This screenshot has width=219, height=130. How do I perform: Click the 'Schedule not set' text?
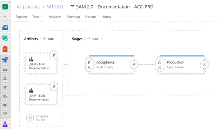tap(42, 118)
